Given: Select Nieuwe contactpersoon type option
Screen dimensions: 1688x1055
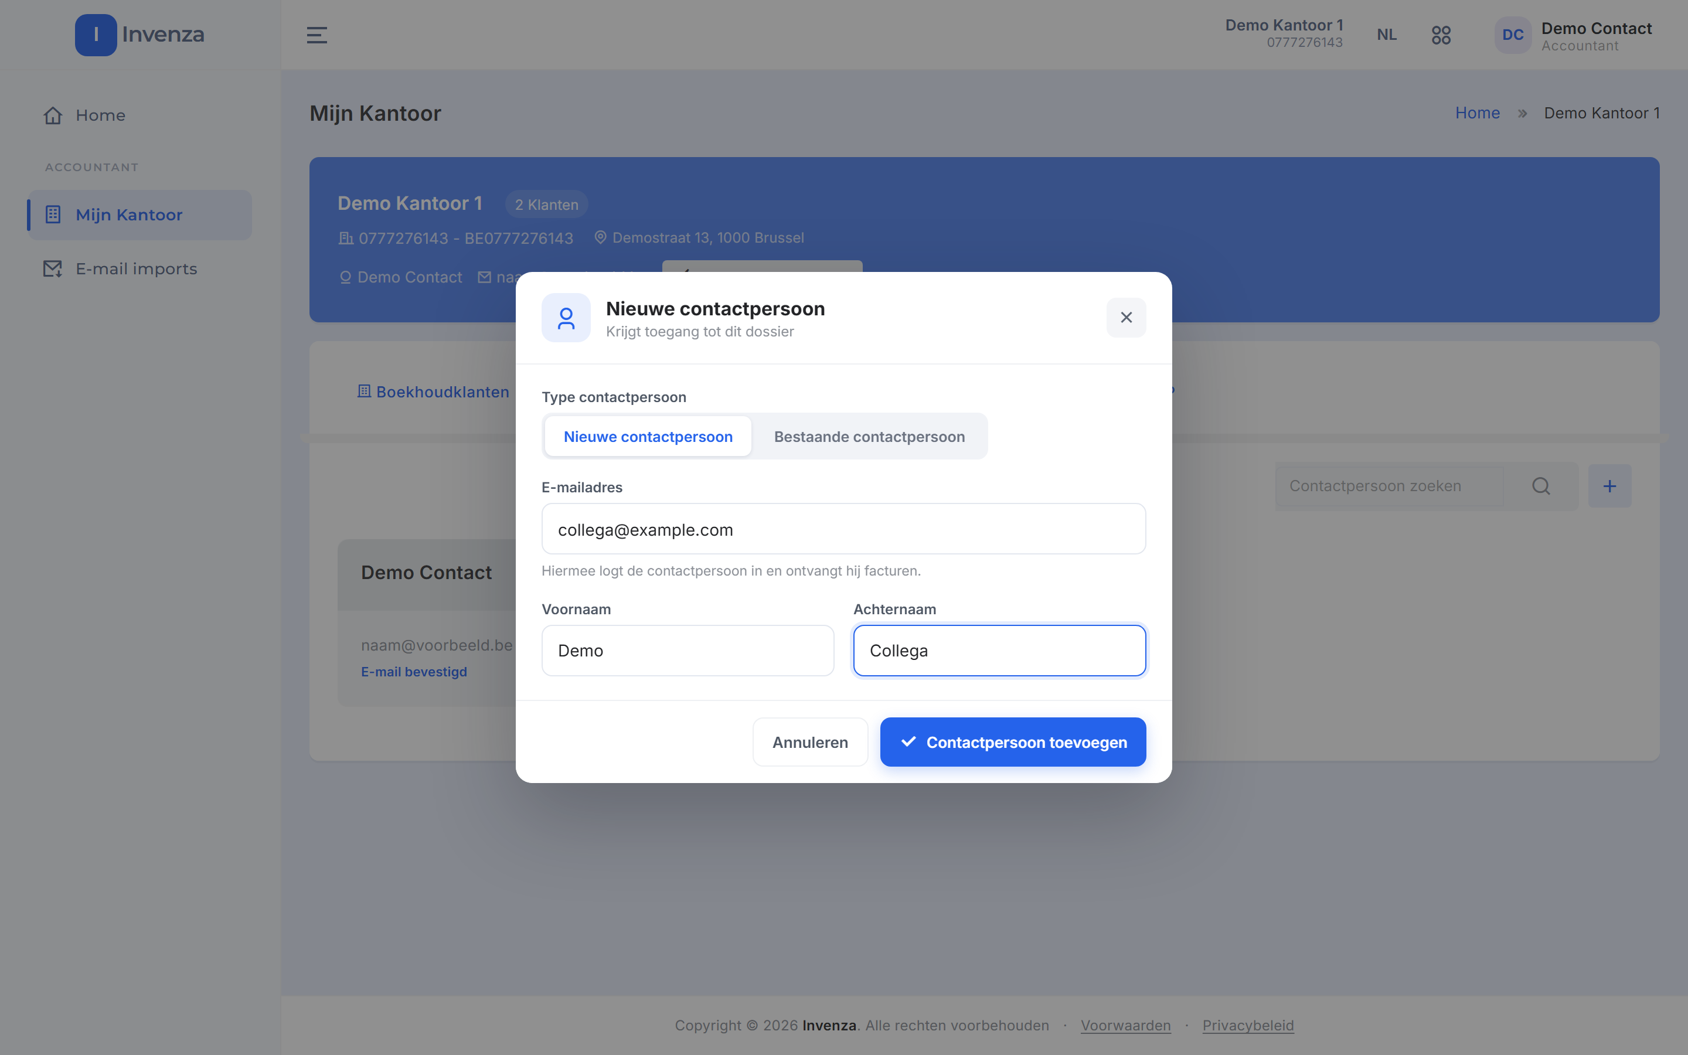Looking at the screenshot, I should 648,436.
